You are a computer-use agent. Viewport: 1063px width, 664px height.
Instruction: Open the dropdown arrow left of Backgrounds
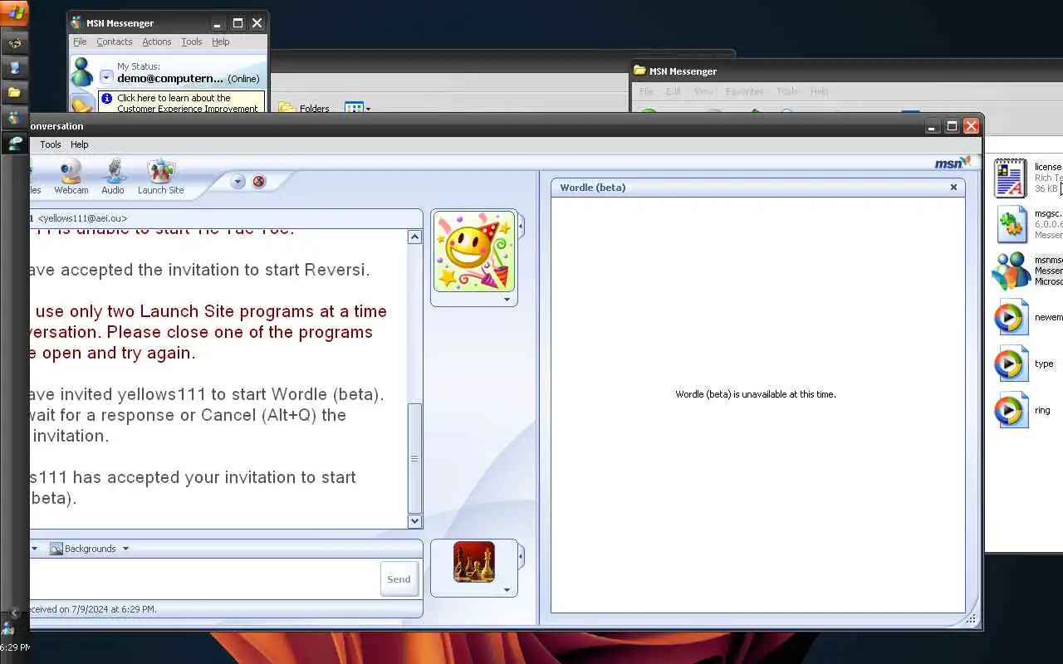(34, 549)
